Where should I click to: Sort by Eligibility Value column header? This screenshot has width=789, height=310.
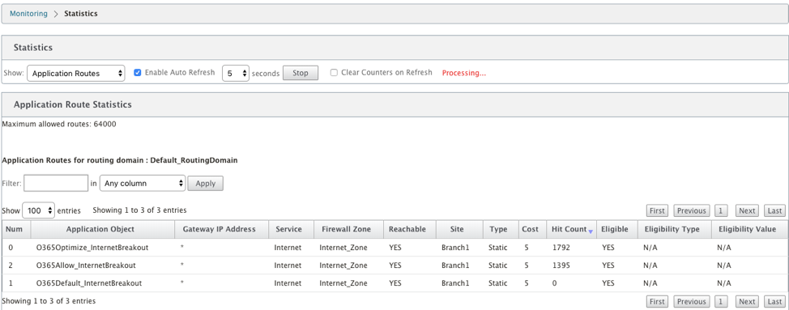pos(749,229)
